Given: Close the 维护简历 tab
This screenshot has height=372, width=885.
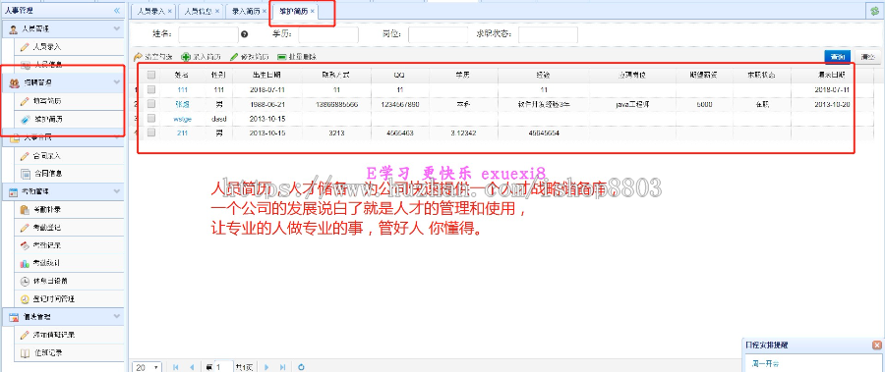Looking at the screenshot, I should tap(312, 11).
